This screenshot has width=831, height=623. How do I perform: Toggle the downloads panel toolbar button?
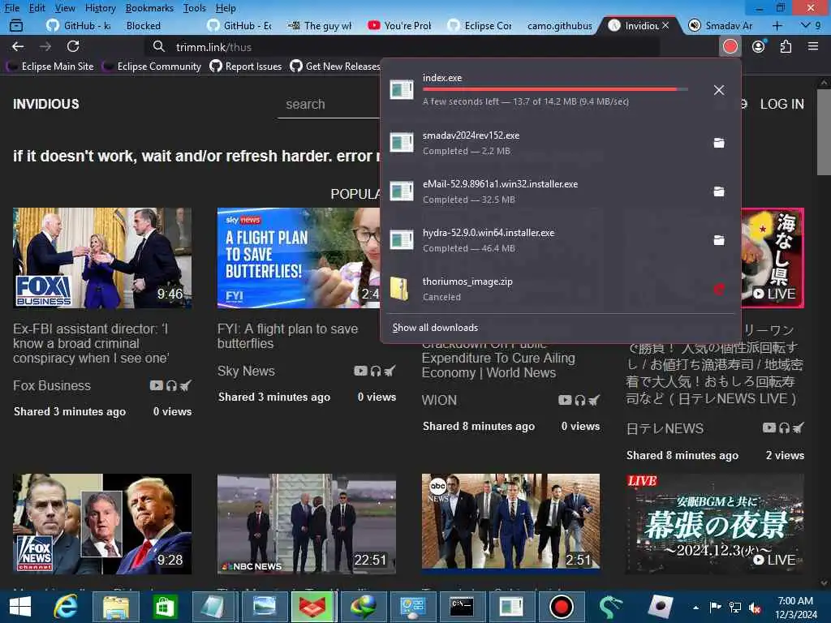pyautogui.click(x=730, y=46)
